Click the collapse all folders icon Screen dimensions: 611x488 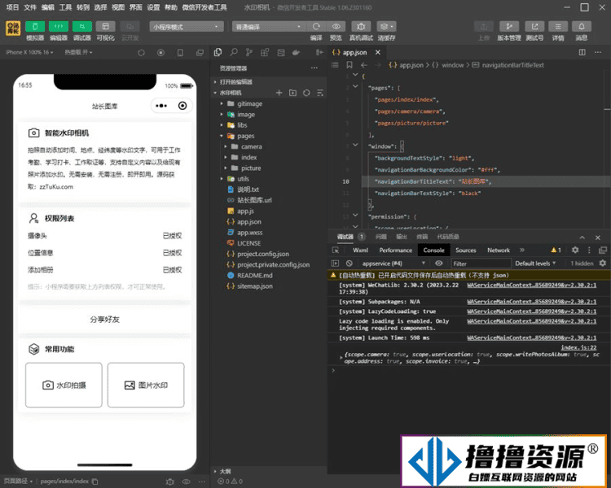[x=320, y=93]
